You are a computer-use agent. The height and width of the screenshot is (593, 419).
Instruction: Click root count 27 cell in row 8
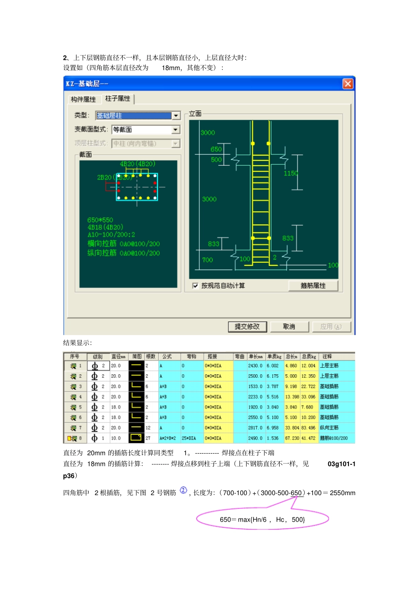151,438
